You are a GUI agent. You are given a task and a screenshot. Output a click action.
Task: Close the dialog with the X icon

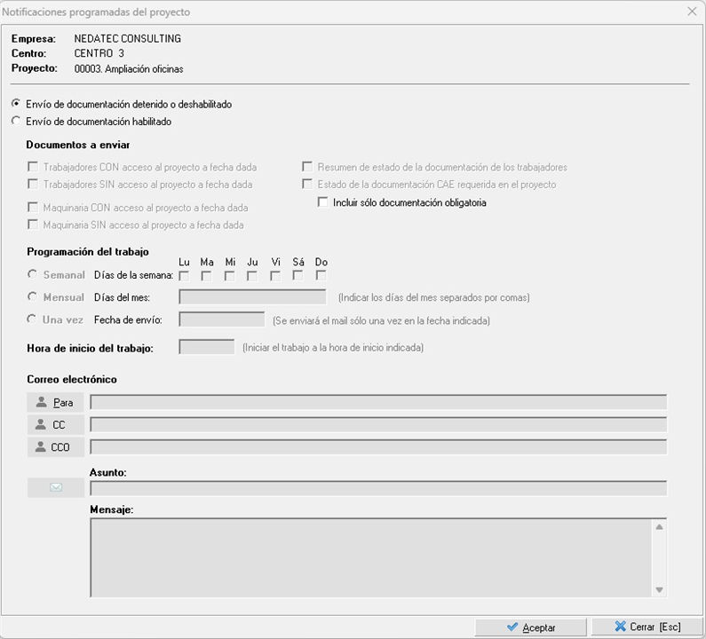pos(692,12)
